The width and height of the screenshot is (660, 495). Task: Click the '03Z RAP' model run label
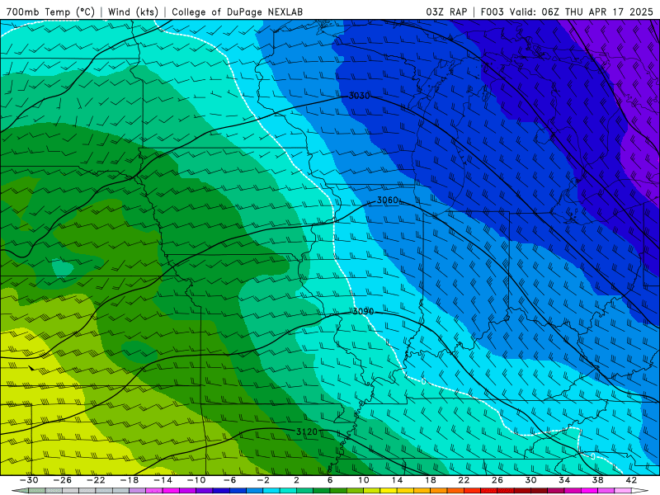click(x=446, y=12)
